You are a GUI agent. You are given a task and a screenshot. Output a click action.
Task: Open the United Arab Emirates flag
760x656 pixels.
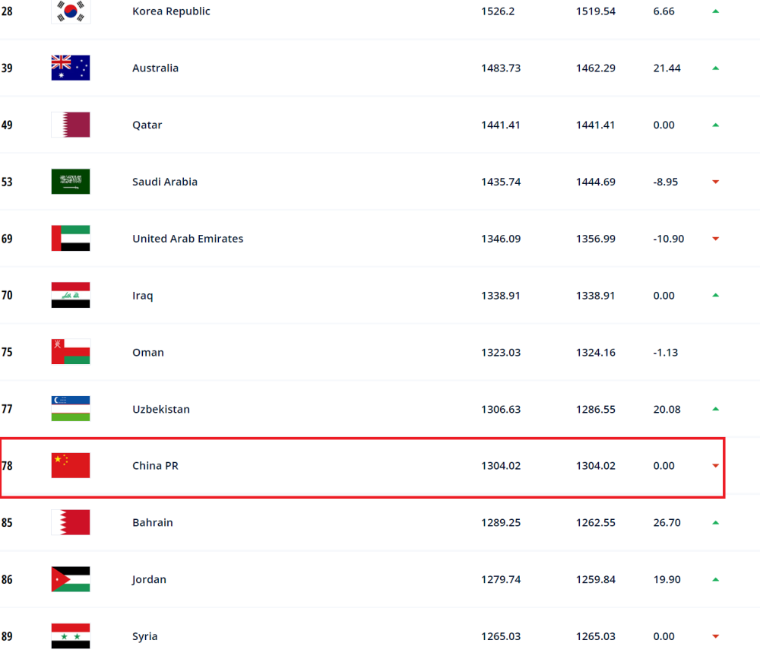point(71,239)
